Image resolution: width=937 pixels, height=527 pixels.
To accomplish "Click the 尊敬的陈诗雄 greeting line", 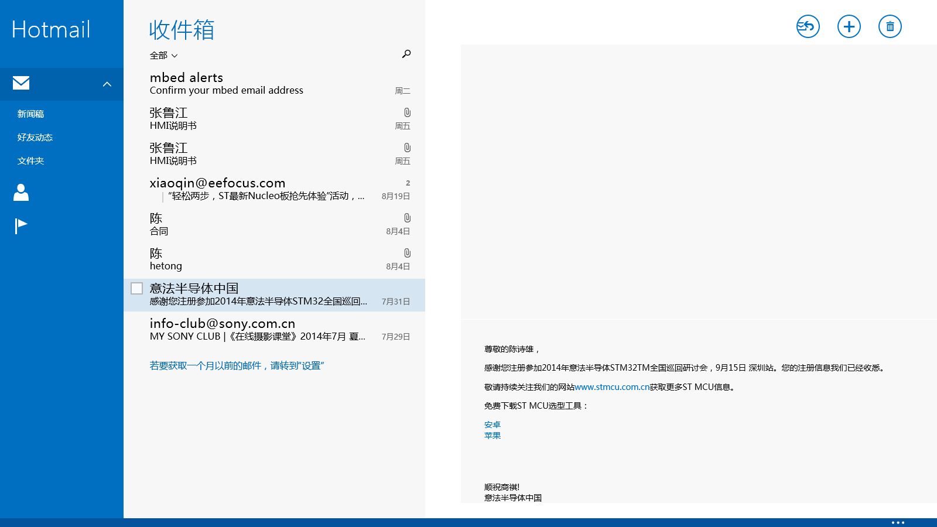I will pyautogui.click(x=511, y=349).
